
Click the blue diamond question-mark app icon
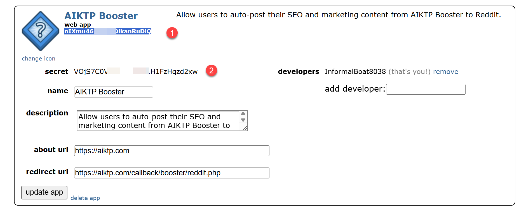[x=40, y=31]
